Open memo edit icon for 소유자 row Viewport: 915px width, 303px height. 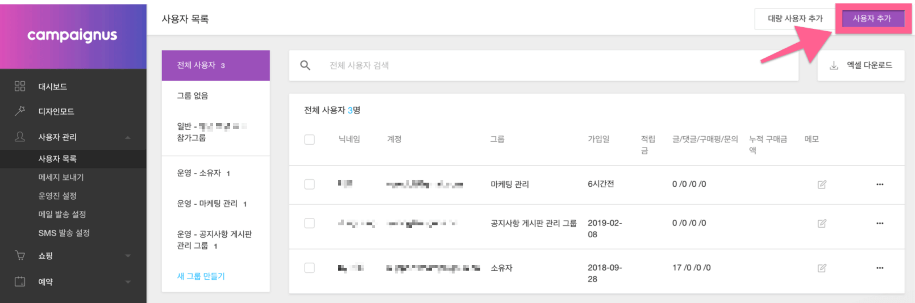(x=822, y=268)
